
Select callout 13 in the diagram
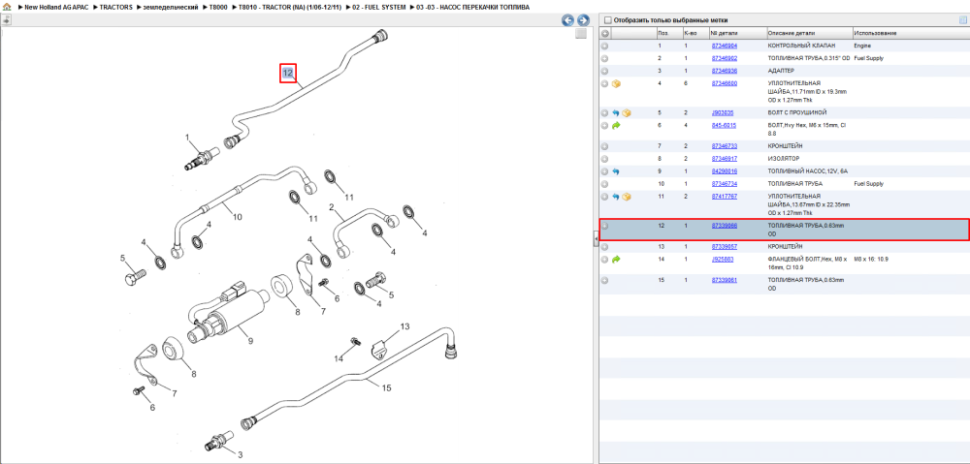(404, 326)
